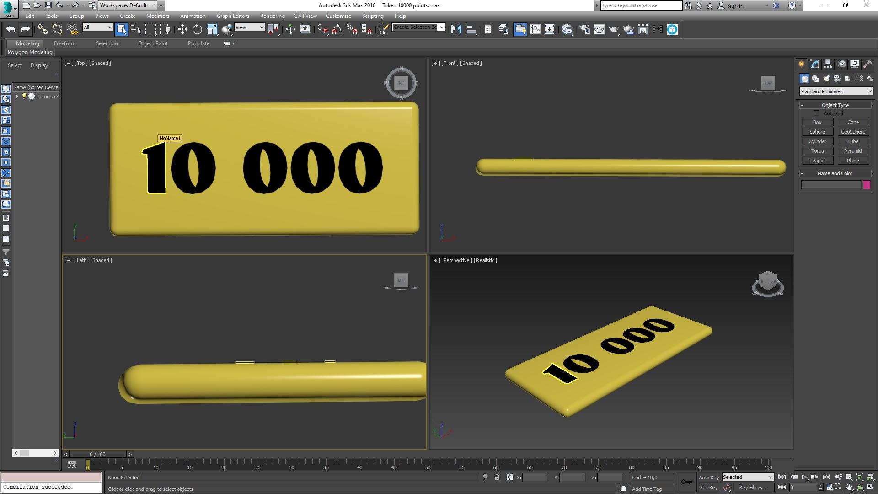
Task: Click the object name input field
Action: (831, 185)
